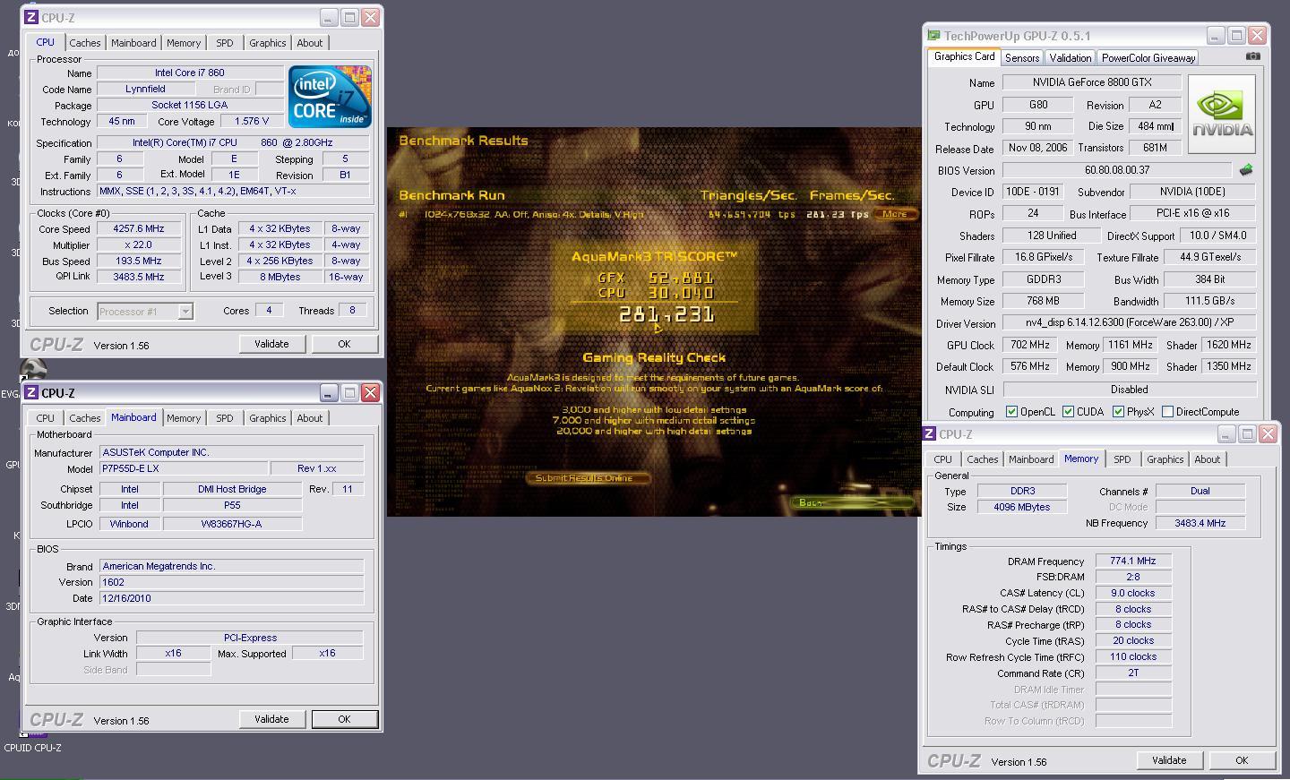The image size is (1290, 780).
Task: Toggle the CUDA checkbox in GPU-Z
Action: pyautogui.click(x=1068, y=412)
